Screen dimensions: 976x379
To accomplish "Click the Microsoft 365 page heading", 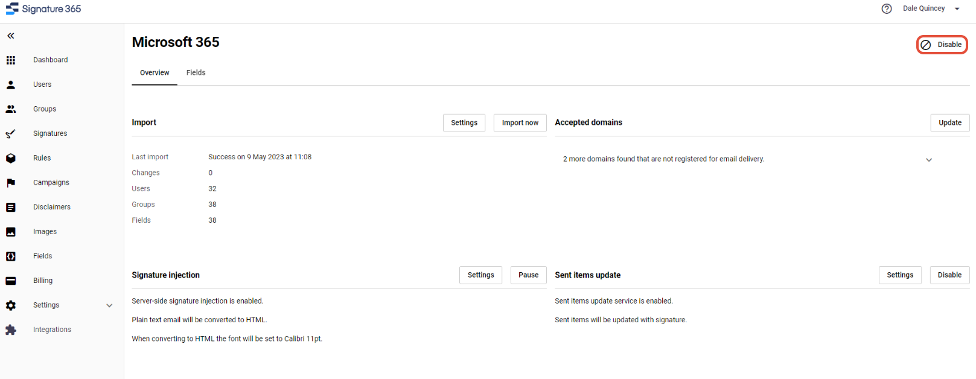I will click(176, 42).
